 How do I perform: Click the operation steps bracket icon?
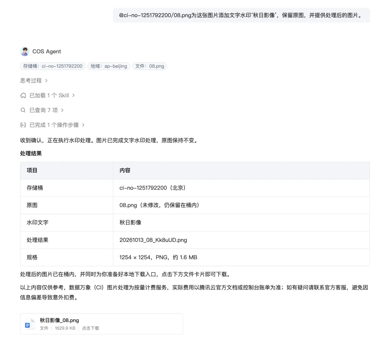(x=23, y=125)
